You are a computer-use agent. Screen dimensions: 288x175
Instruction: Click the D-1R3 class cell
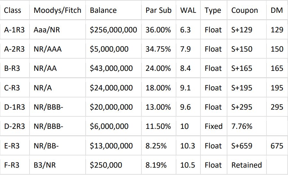pyautogui.click(x=14, y=107)
